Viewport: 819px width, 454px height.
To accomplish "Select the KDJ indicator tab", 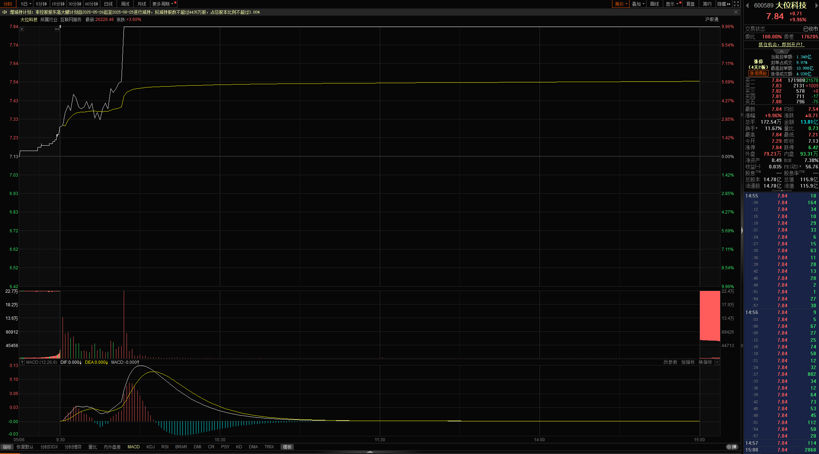I will (150, 447).
